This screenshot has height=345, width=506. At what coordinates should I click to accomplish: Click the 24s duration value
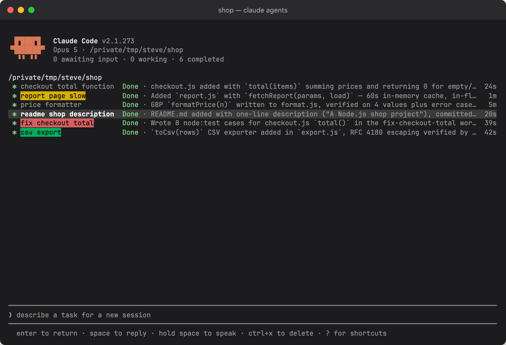point(490,87)
